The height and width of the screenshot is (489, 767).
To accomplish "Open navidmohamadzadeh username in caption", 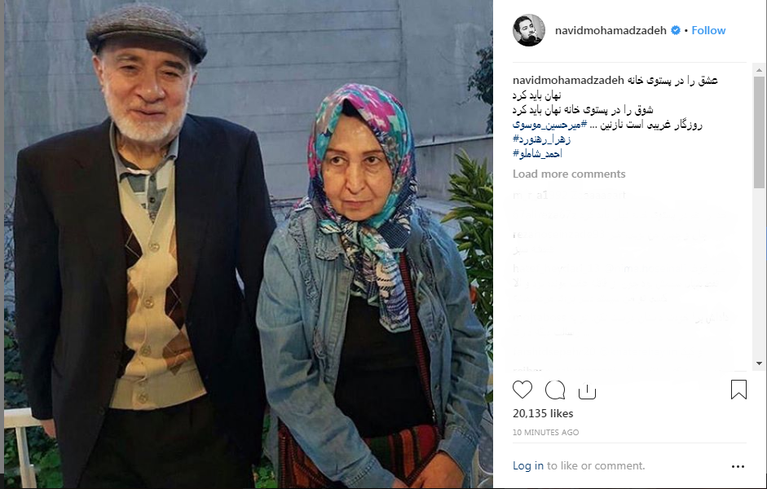I will [x=568, y=80].
